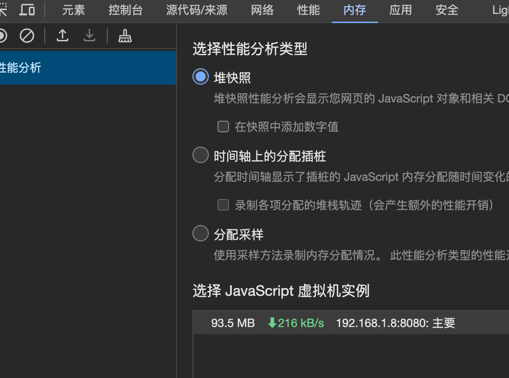Click the device toolbar toggle icon
509x378 pixels.
27,10
